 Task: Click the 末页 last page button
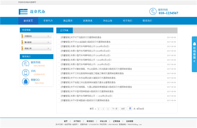coord(123,109)
